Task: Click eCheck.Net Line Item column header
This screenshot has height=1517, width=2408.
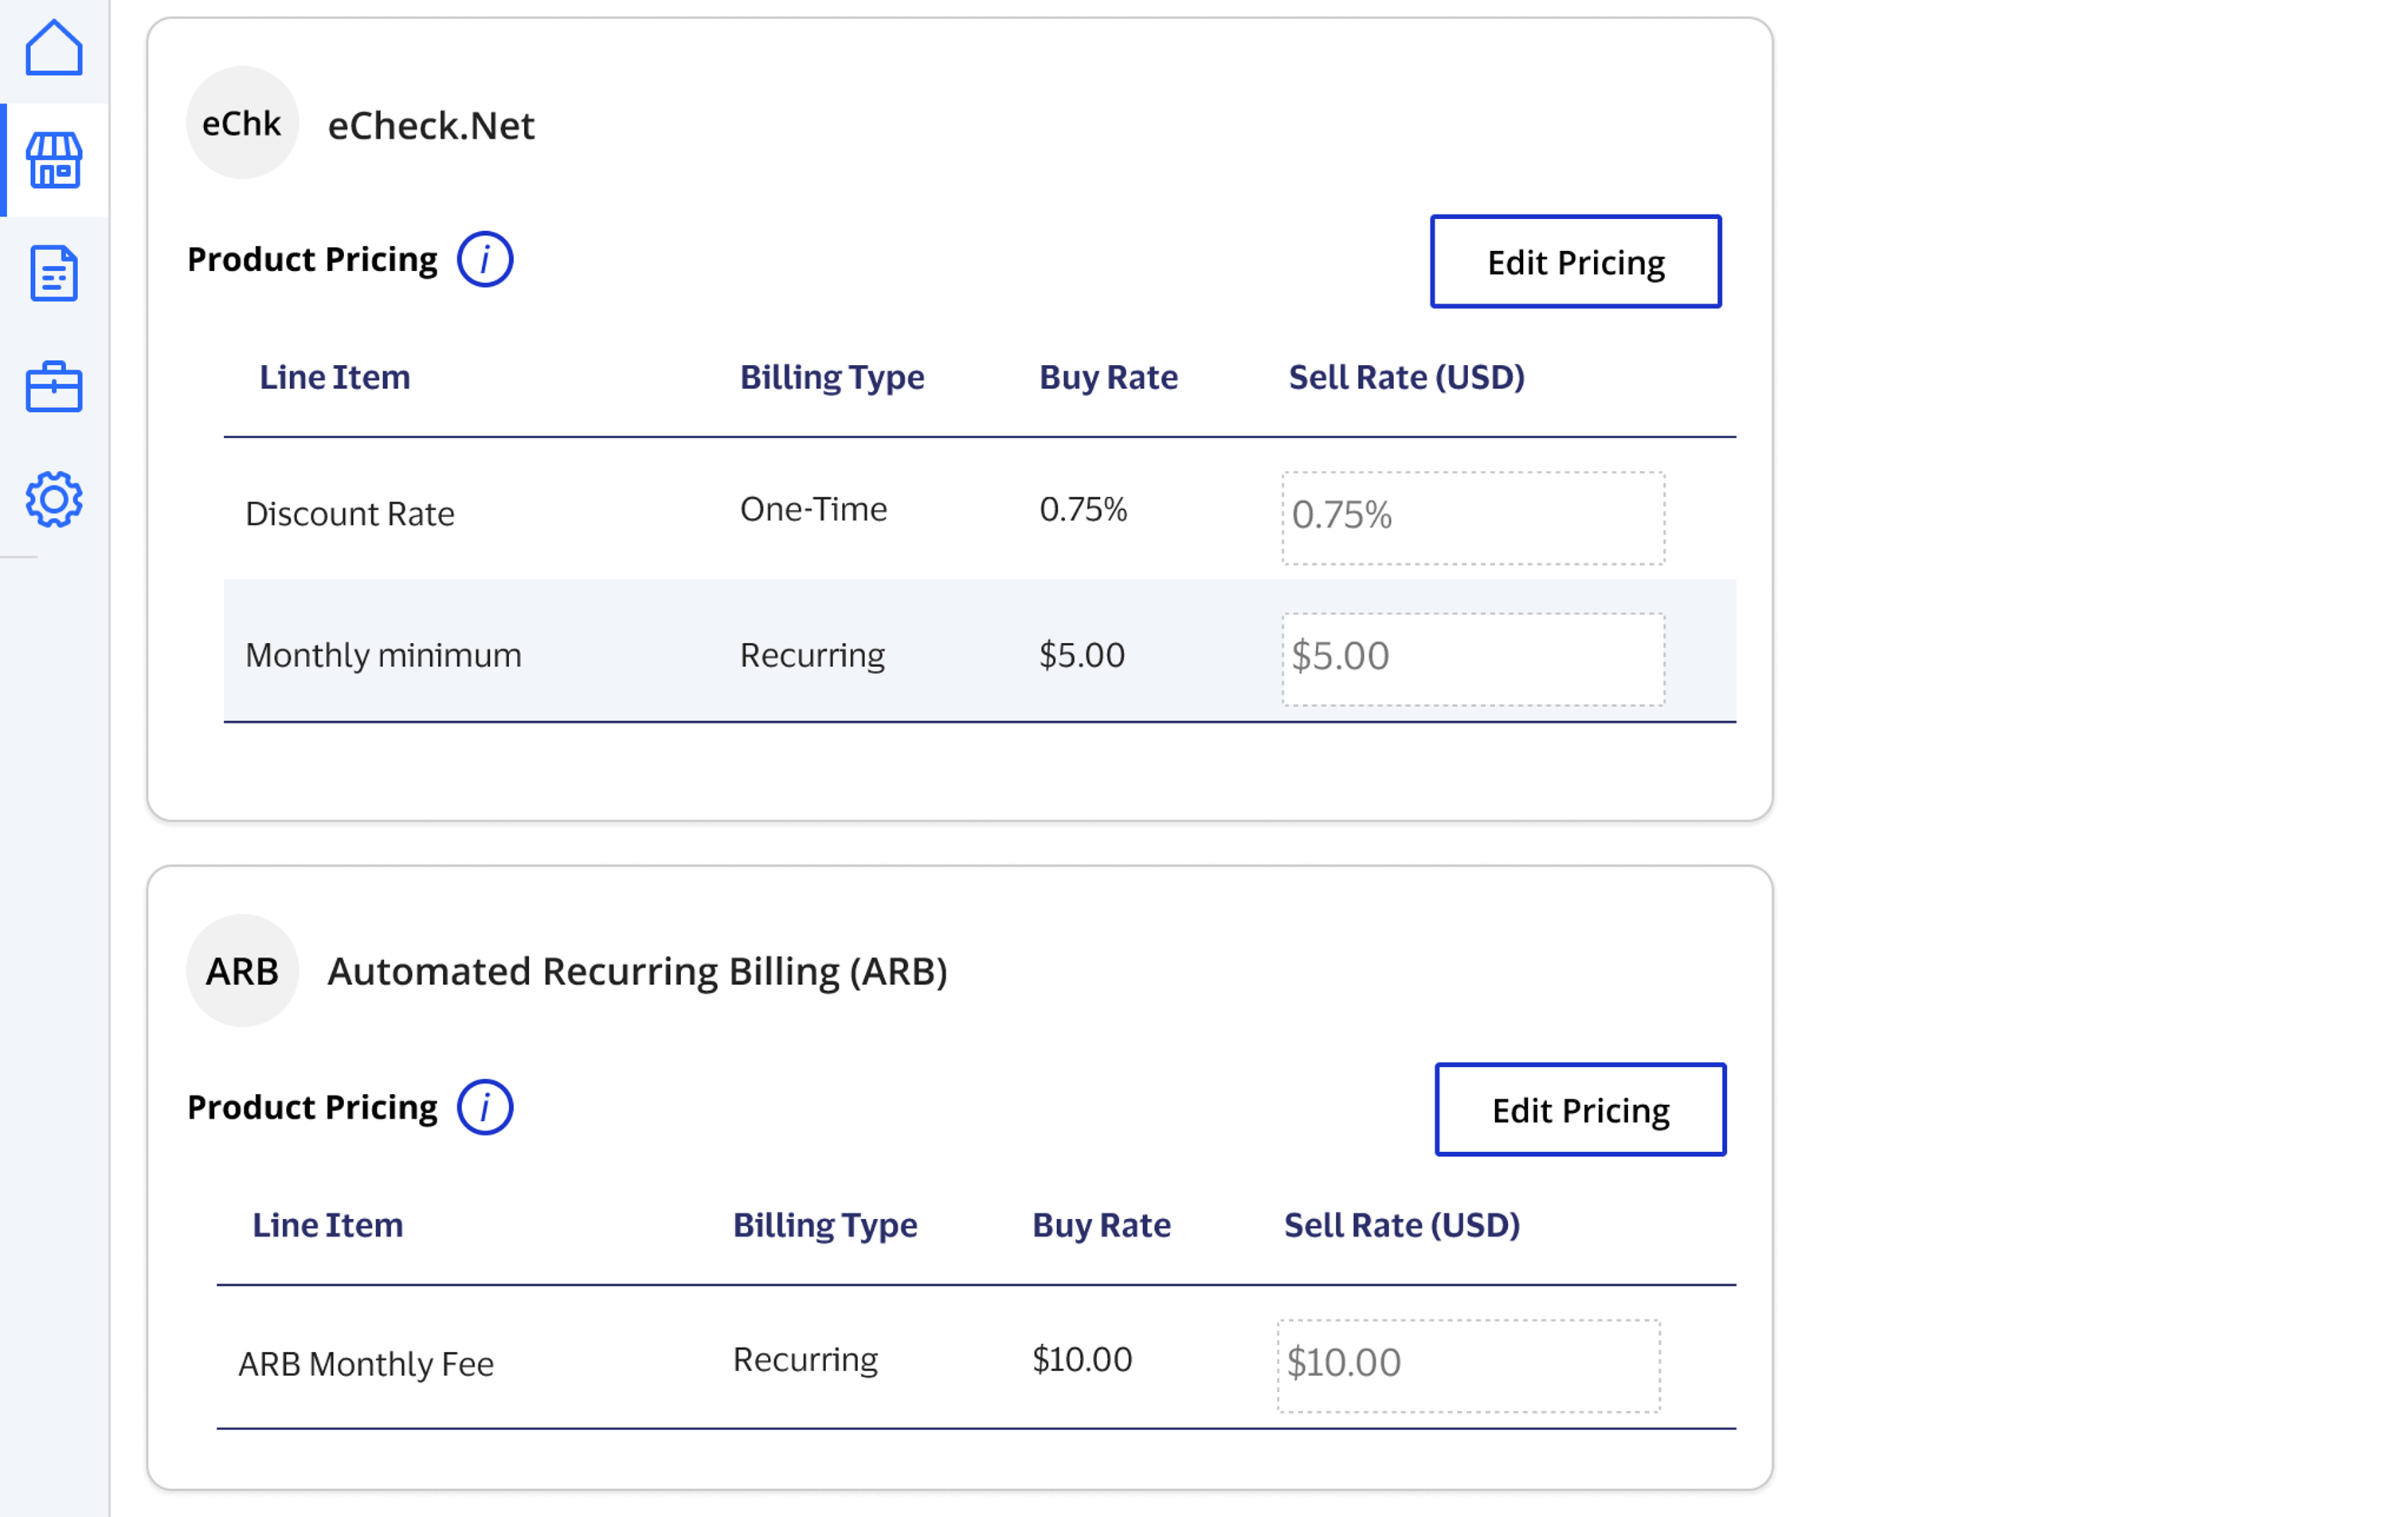Action: tap(334, 377)
